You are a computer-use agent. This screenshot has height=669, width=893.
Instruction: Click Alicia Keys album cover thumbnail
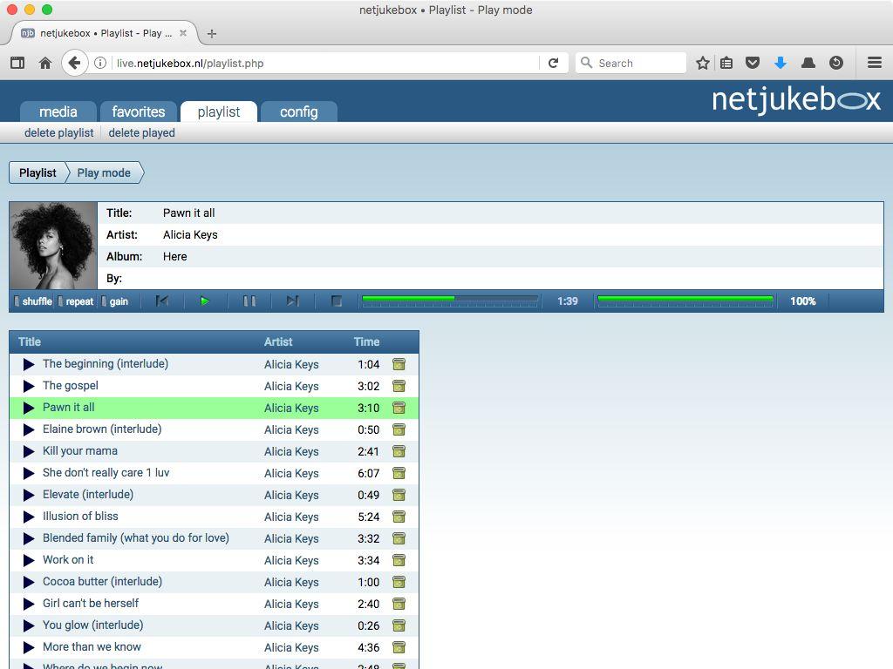(53, 246)
